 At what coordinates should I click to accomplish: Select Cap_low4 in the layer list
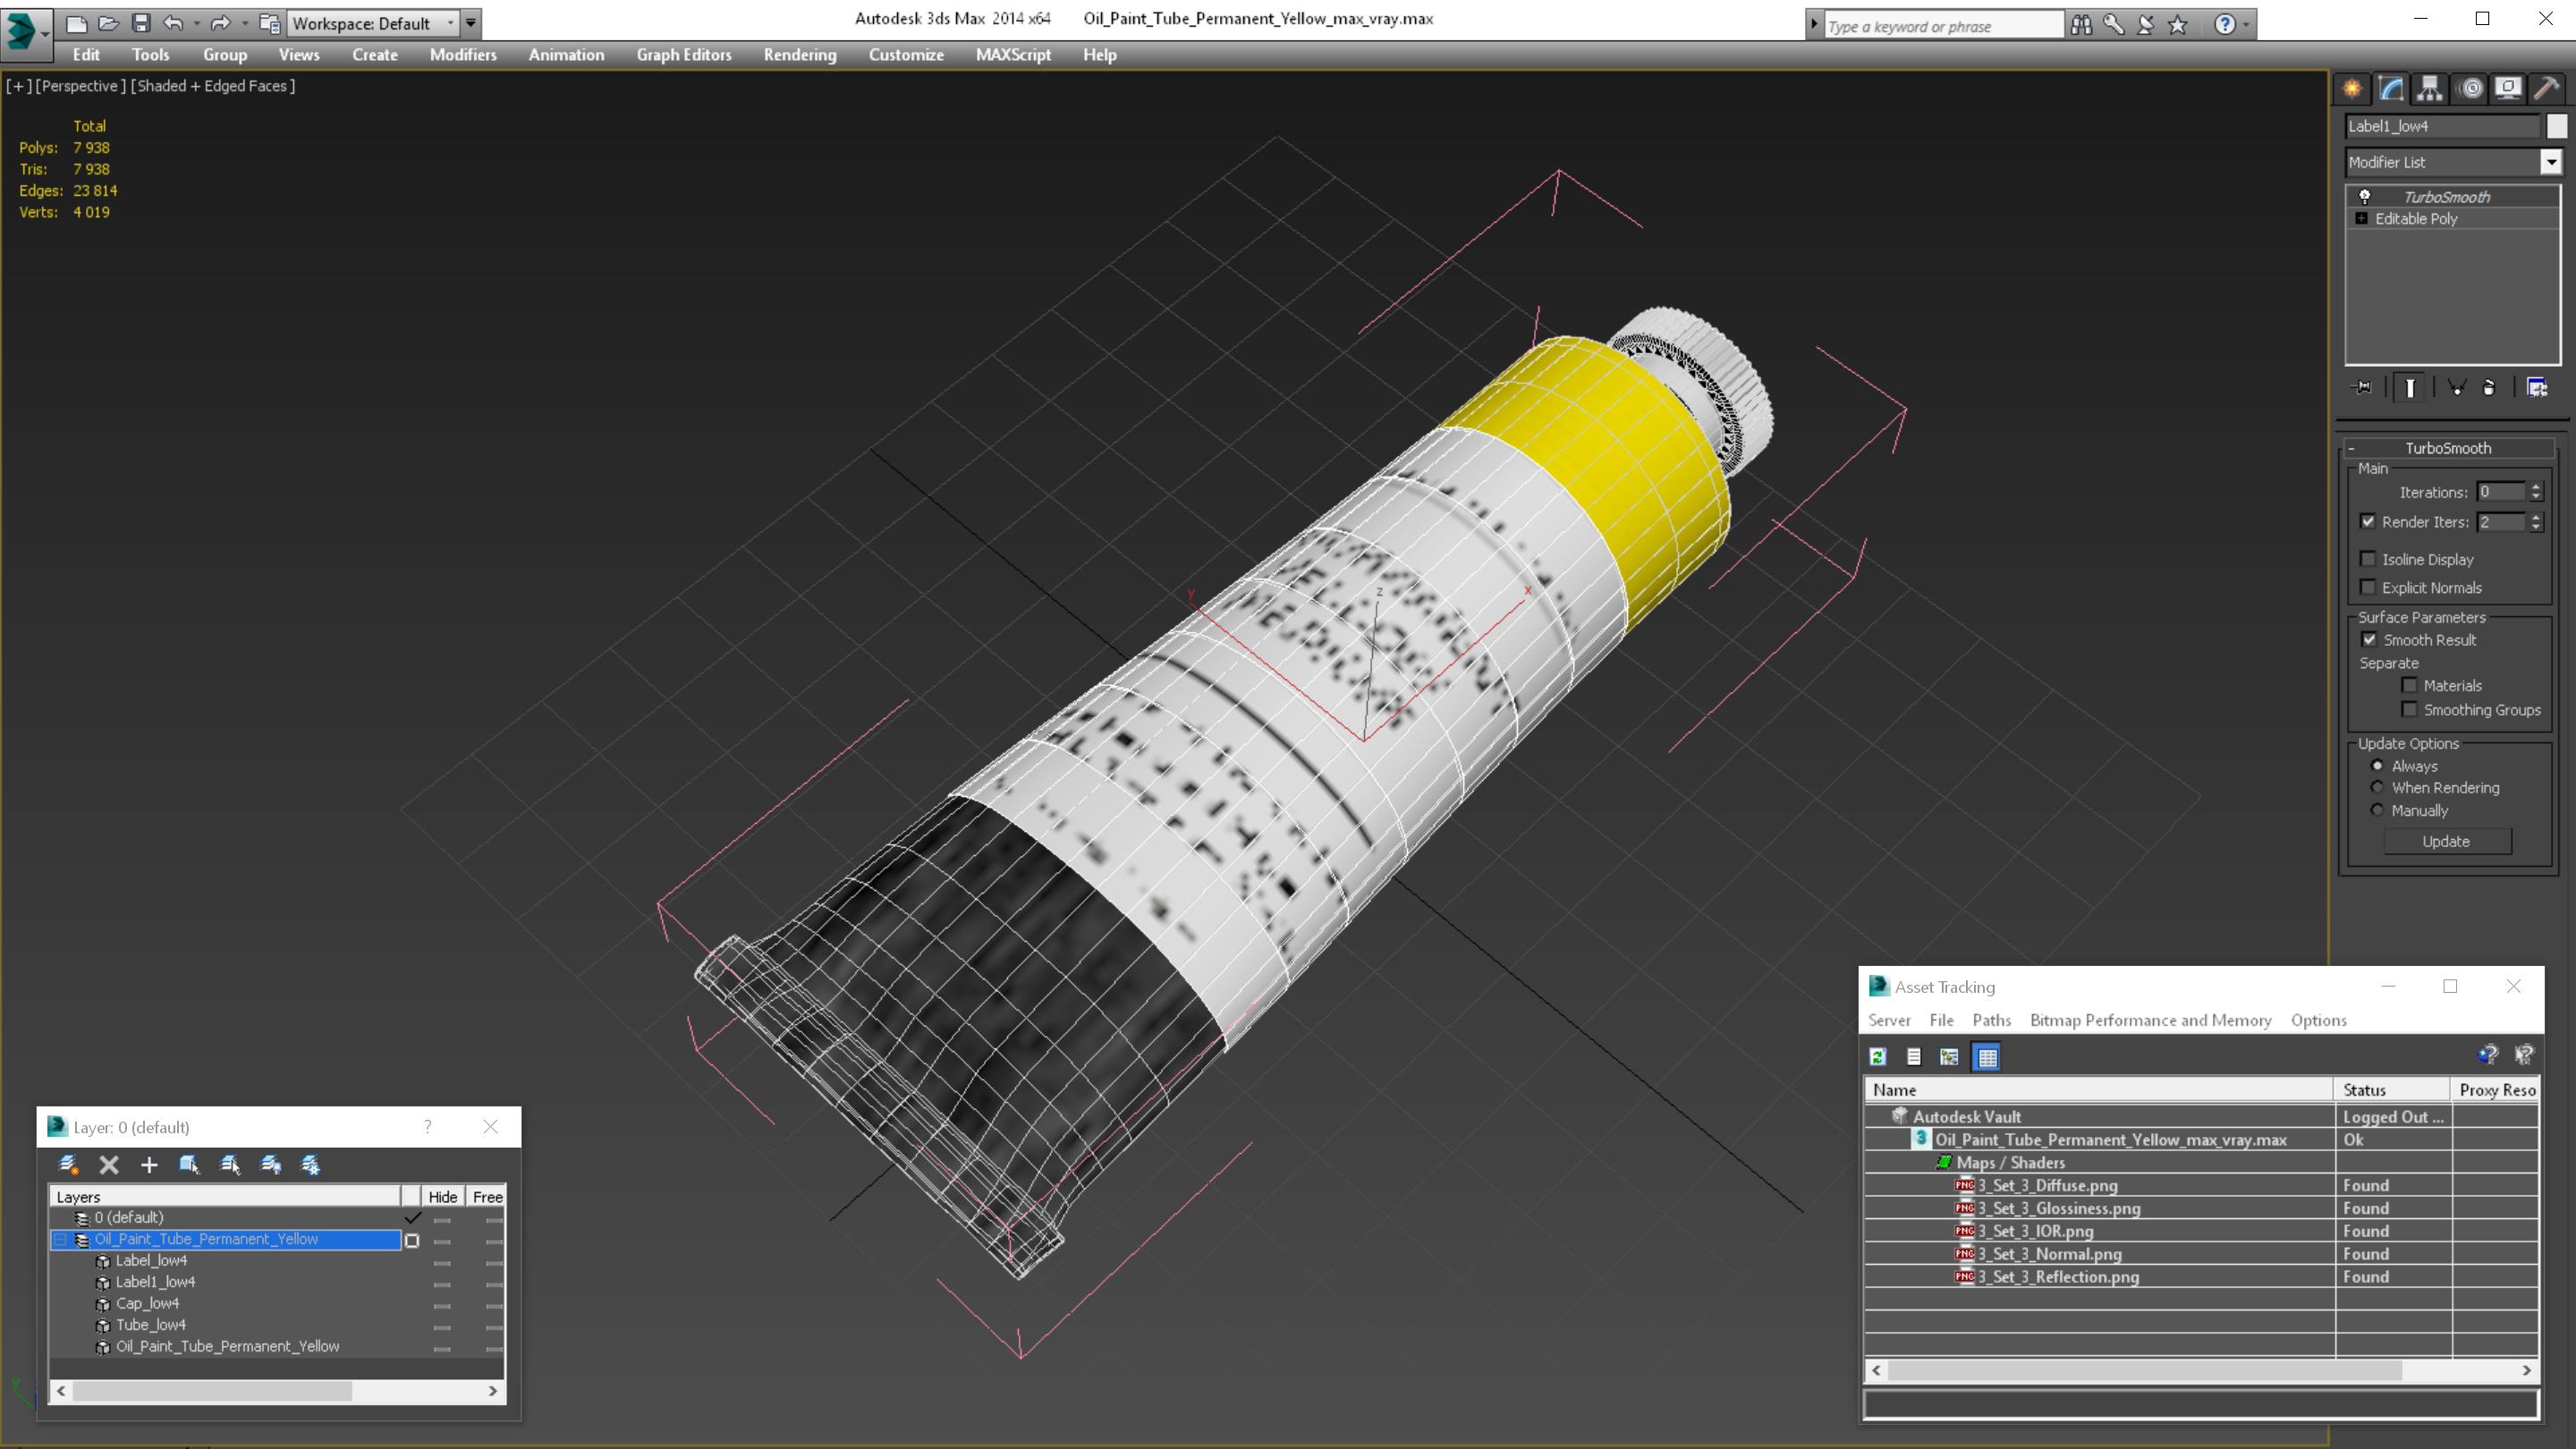(147, 1304)
